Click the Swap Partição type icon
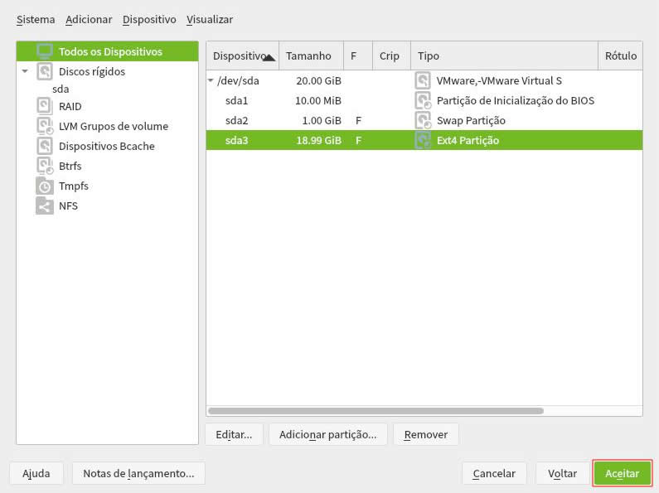 423,121
